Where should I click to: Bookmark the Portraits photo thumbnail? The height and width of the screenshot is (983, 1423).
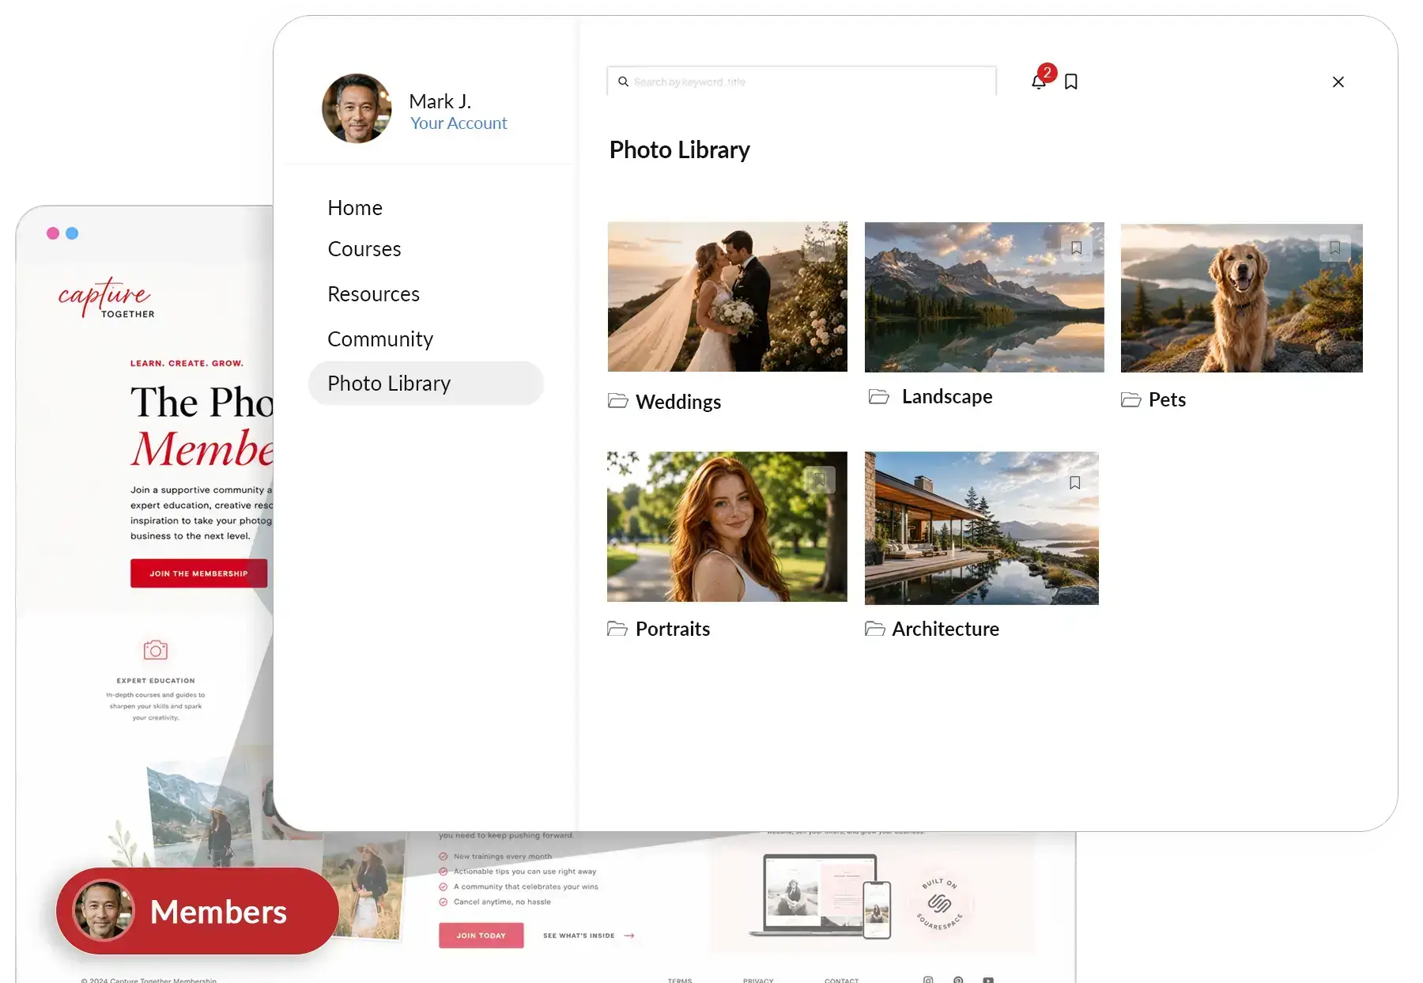[819, 479]
